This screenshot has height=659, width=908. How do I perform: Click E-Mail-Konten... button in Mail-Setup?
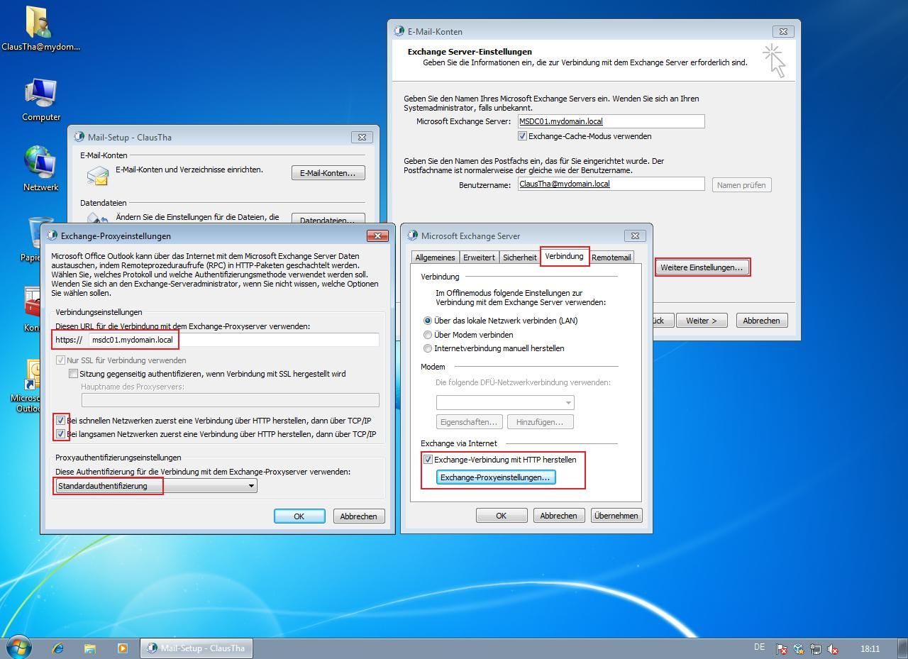pyautogui.click(x=328, y=173)
